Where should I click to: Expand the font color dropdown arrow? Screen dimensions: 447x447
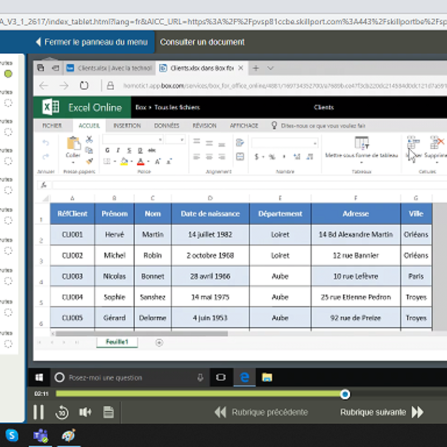click(148, 161)
